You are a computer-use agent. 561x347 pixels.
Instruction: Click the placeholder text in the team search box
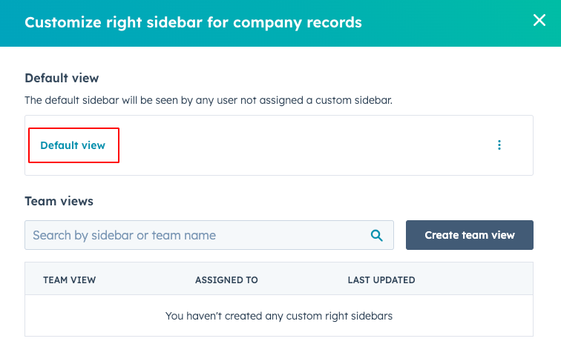124,235
